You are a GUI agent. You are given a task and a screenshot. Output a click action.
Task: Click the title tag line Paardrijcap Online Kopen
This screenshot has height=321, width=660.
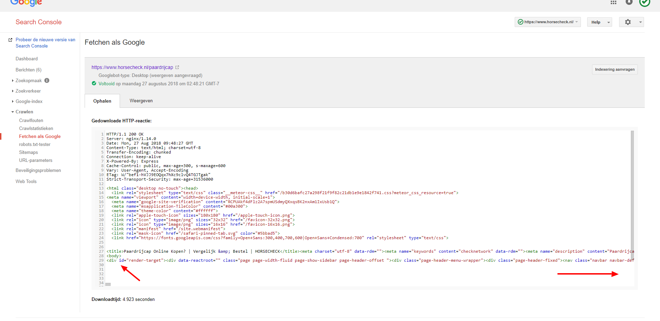pos(370,251)
